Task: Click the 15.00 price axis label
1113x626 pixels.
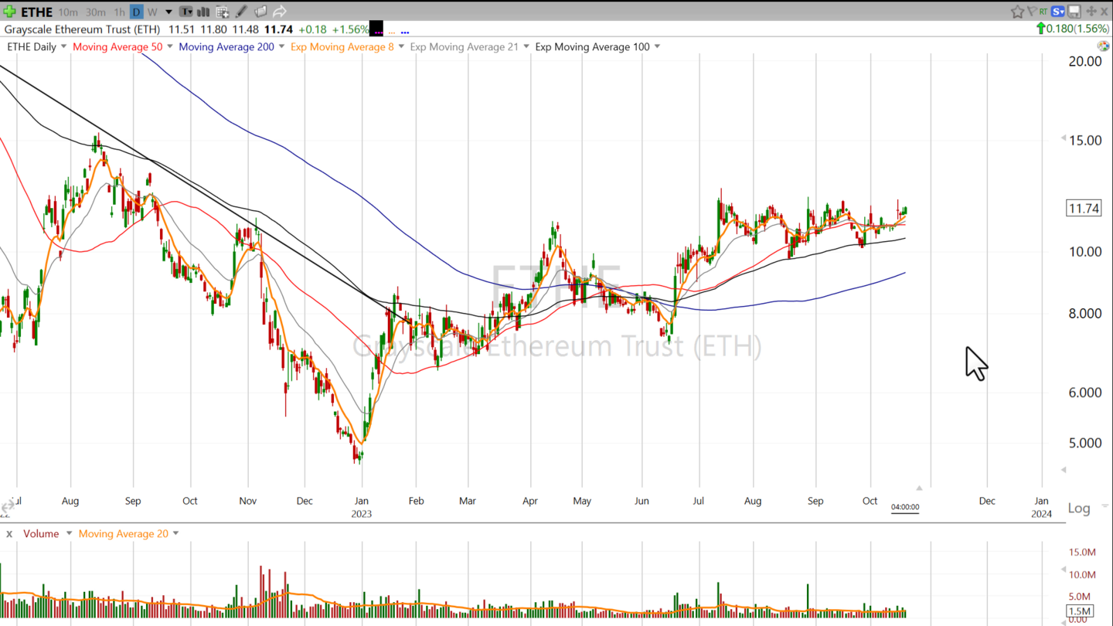Action: pos(1084,140)
